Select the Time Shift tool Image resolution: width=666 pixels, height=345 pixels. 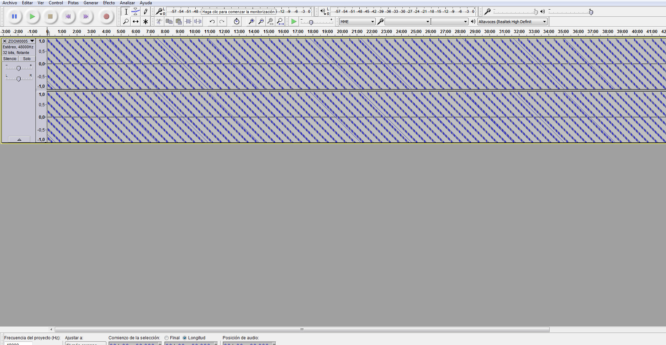click(136, 21)
